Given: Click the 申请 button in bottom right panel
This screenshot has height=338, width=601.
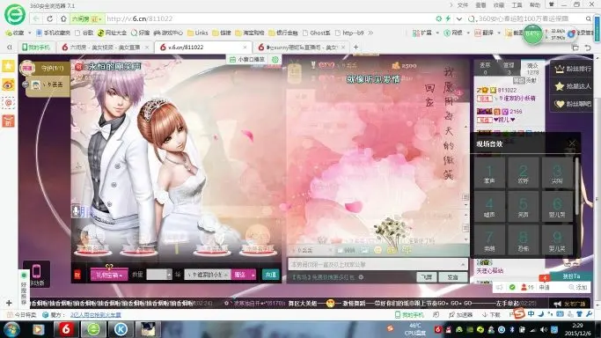Looking at the screenshot, I should pyautogui.click(x=545, y=287).
